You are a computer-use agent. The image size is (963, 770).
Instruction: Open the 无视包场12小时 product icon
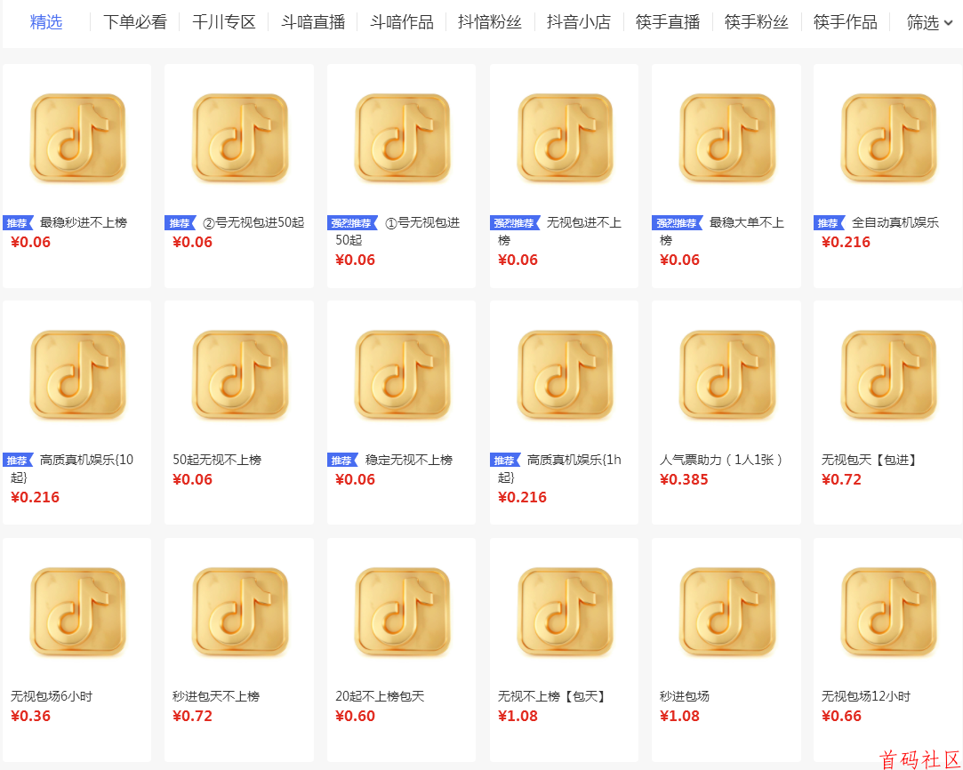coord(888,613)
